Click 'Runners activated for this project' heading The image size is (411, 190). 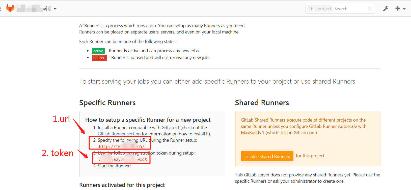(122, 185)
